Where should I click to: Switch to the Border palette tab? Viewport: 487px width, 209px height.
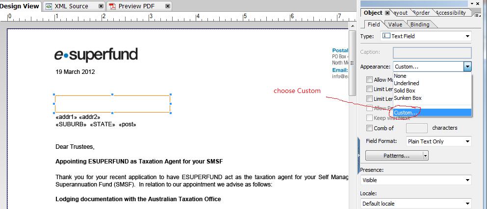[x=421, y=13]
